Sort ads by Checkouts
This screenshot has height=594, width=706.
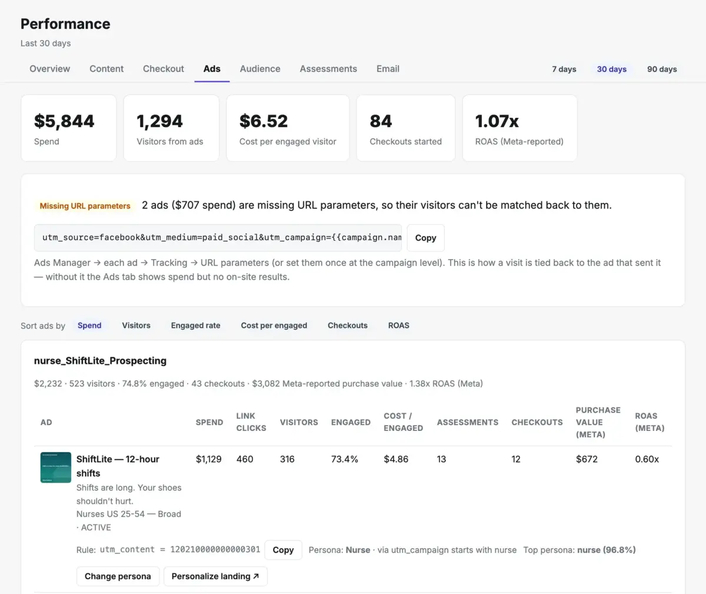[x=347, y=326]
